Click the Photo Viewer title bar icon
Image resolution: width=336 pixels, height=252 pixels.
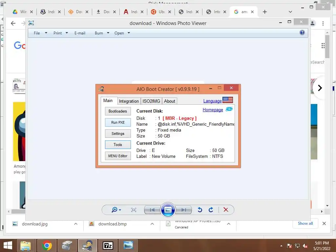coord(31,23)
